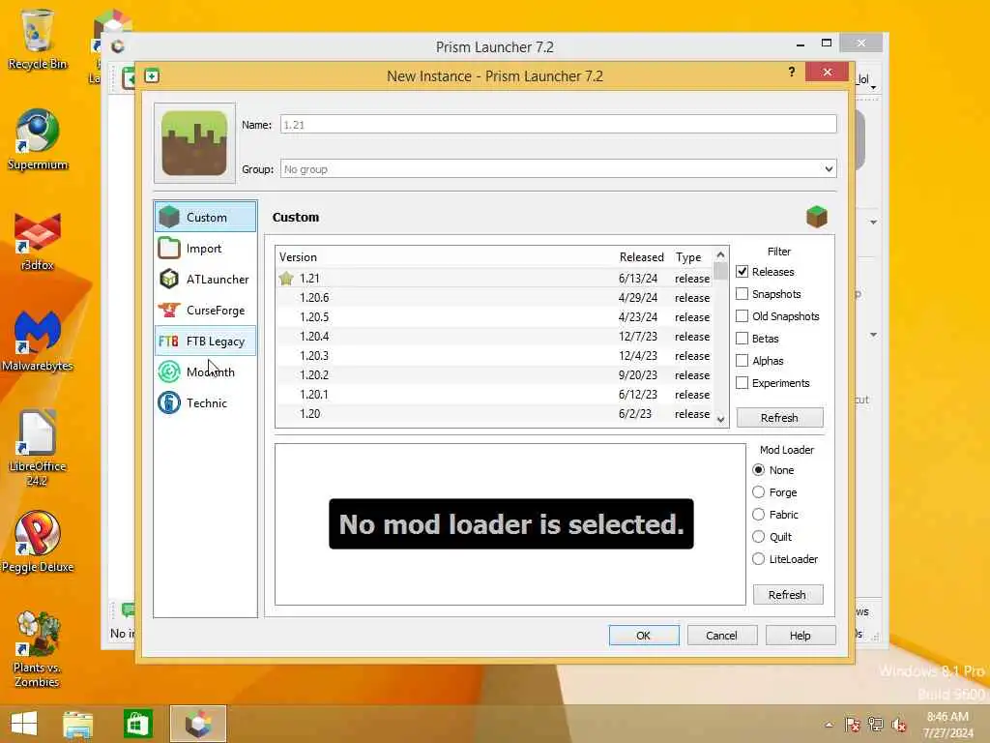This screenshot has height=743, width=990.
Task: Select version 1.20.5 row
Action: (x=494, y=317)
